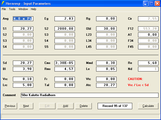
Task: Click the S2 field showing 2000,00
Action: pyautogui.click(x=65, y=29)
